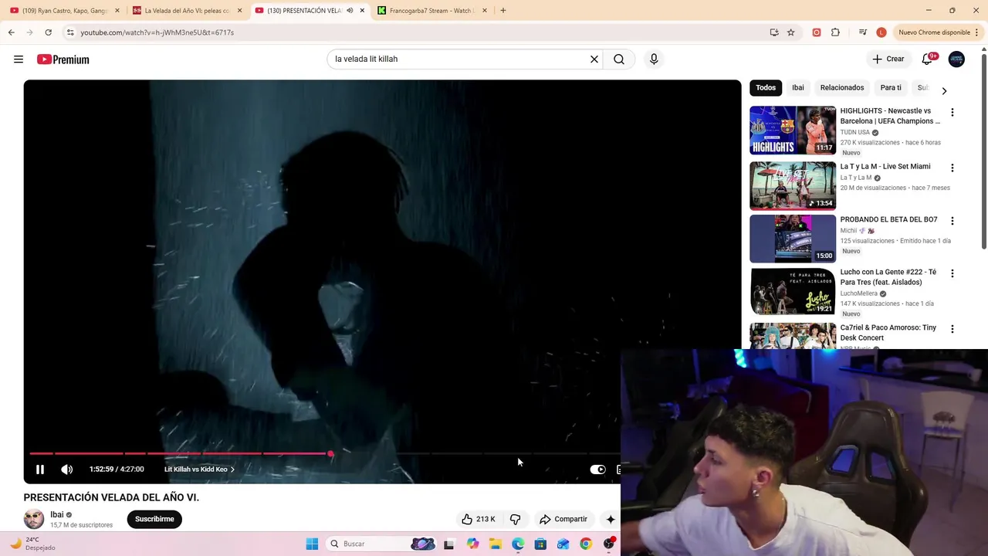Open La T y La M Live Set thumbnail
988x556 pixels.
point(793,185)
